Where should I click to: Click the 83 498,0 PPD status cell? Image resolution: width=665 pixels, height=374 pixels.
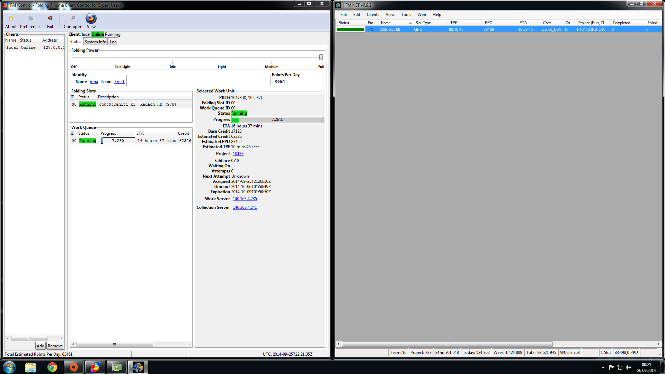626,353
